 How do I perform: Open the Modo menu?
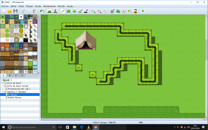(21, 6)
